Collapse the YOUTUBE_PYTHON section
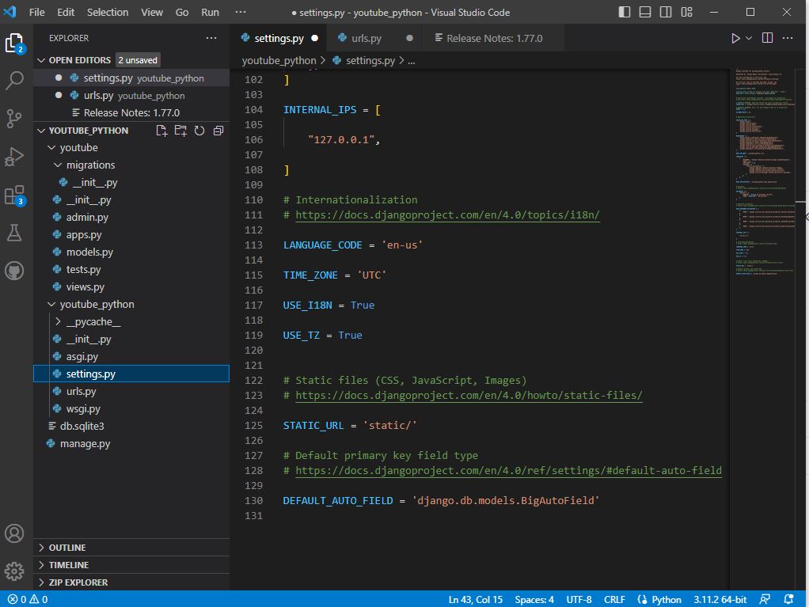The width and height of the screenshot is (809, 607). [41, 131]
